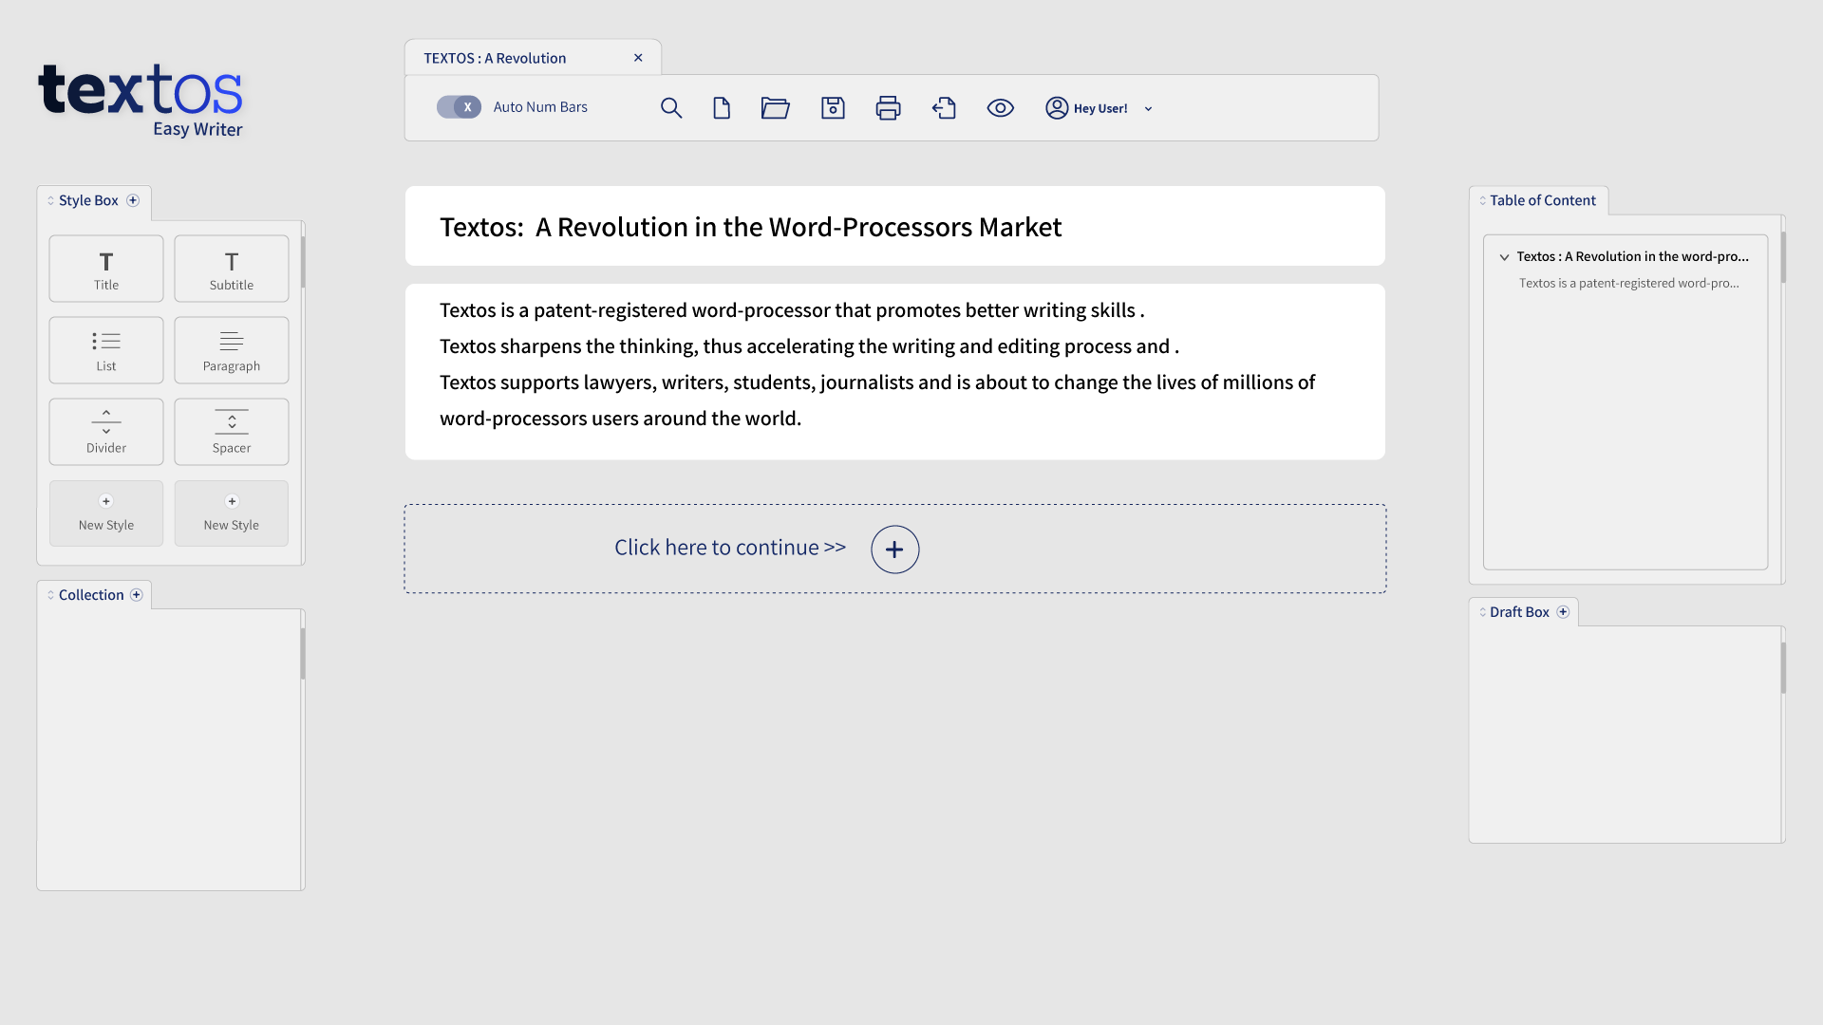Print the document using printer icon
Image resolution: width=1823 pixels, height=1025 pixels.
click(888, 108)
